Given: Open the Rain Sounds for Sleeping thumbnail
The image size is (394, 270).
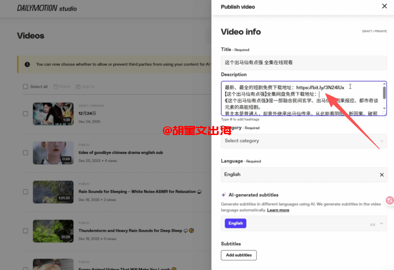Looking at the screenshot, I should point(53,192).
